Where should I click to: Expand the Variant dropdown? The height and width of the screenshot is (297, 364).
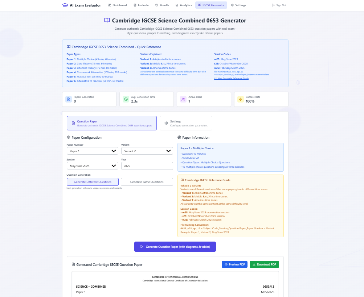(147, 150)
